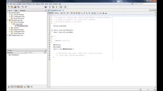Minimize the Projects panel group icon

pyautogui.click(x=46, y=11)
